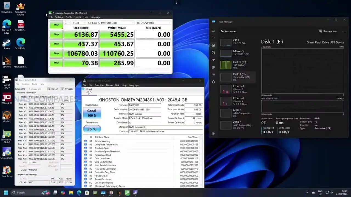Open the test count dropdown showing 3

point(67,23)
